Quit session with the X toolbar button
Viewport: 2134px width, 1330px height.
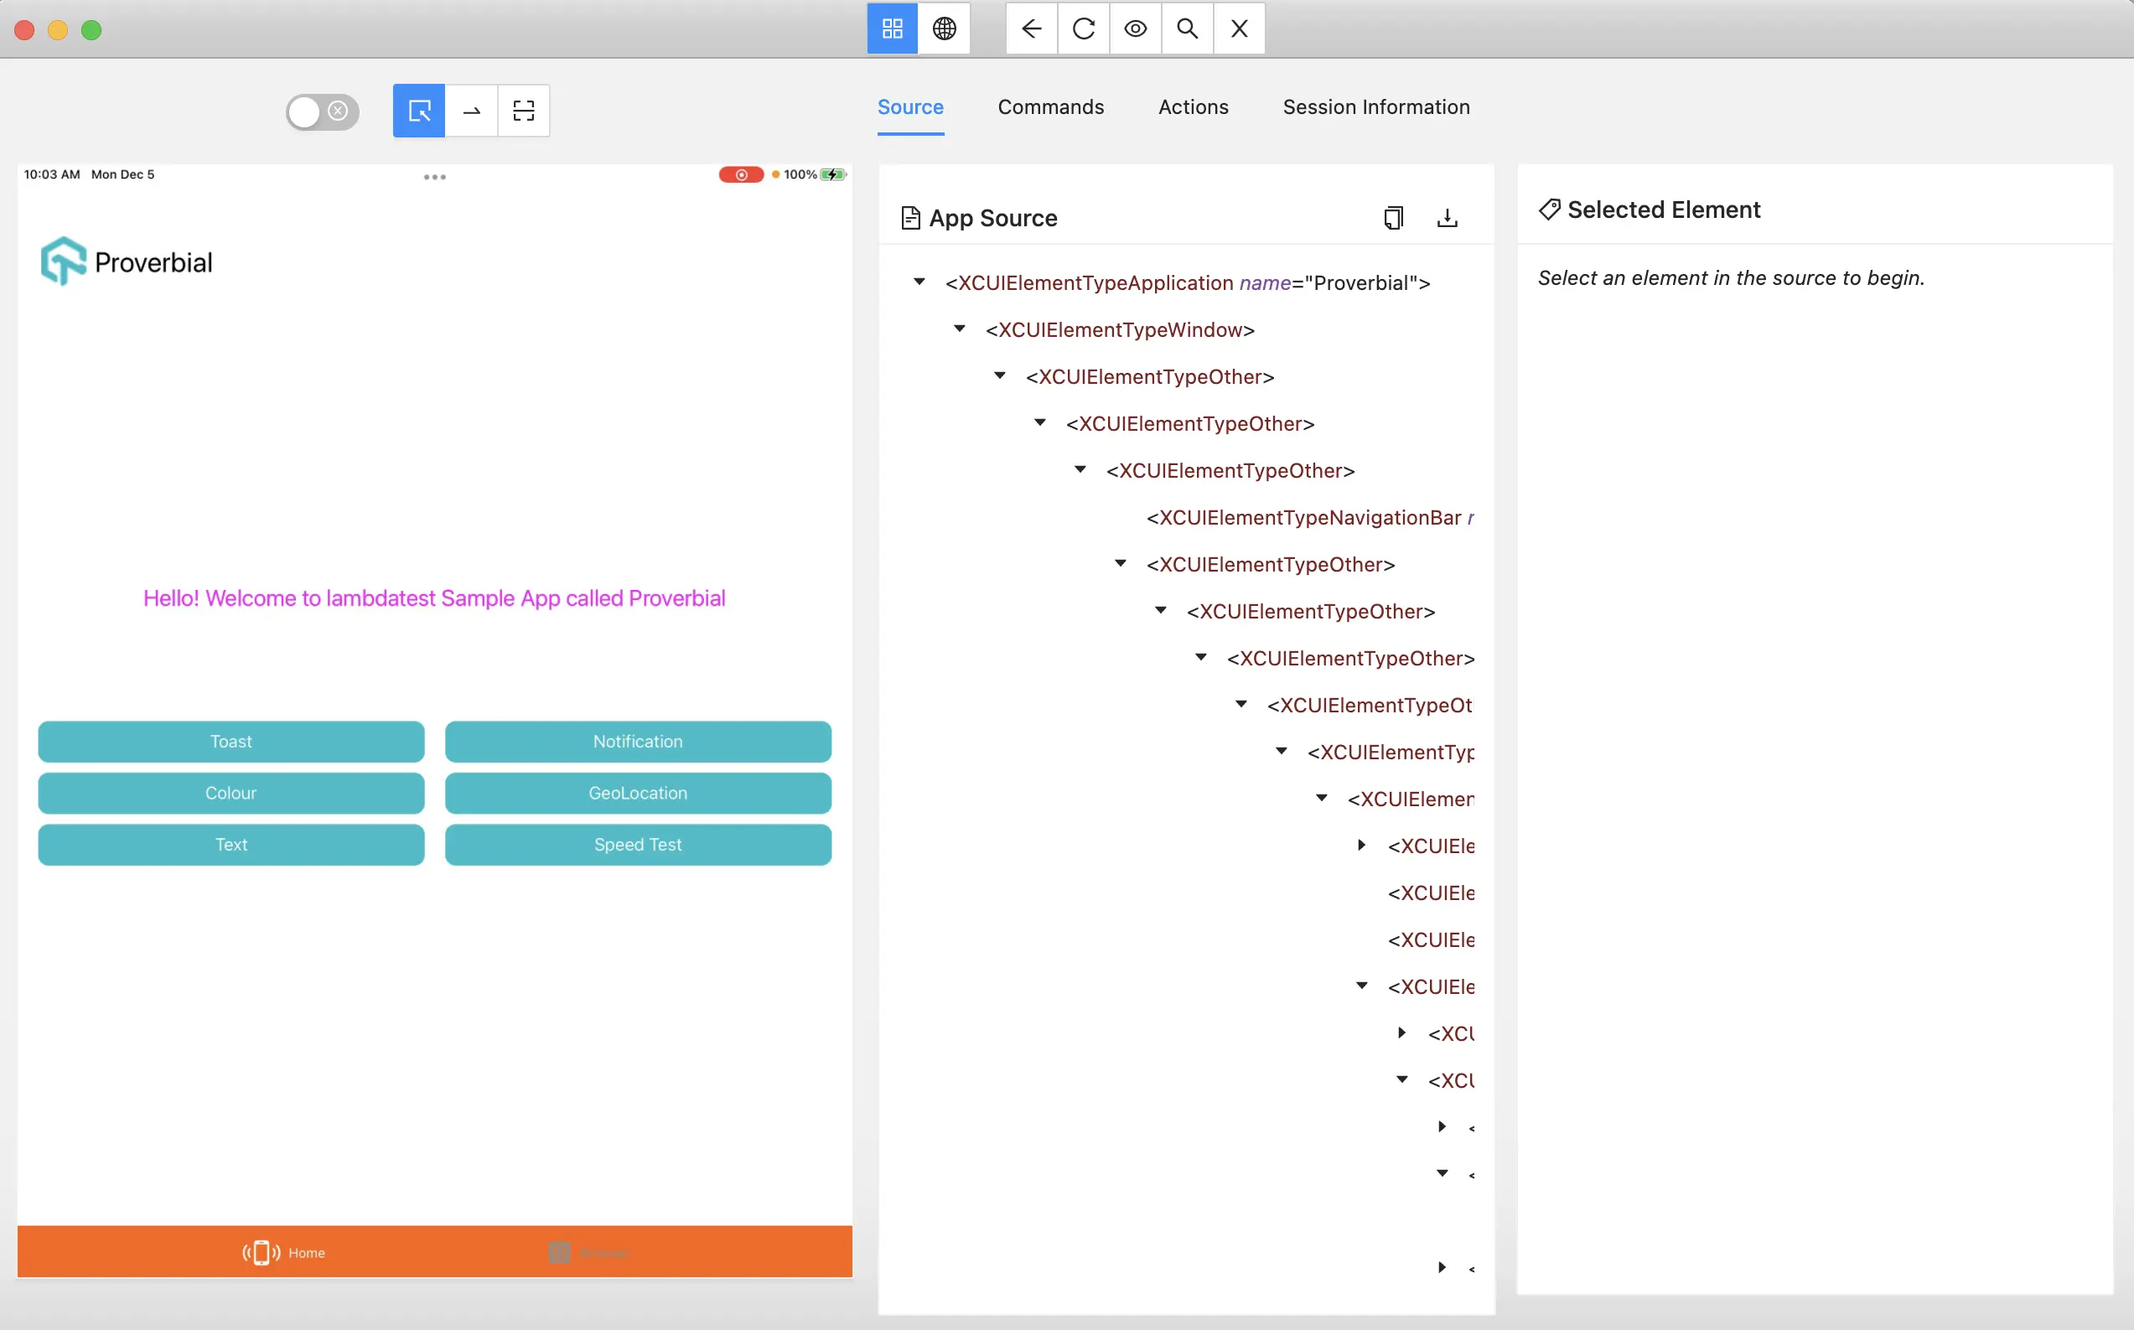[1239, 29]
